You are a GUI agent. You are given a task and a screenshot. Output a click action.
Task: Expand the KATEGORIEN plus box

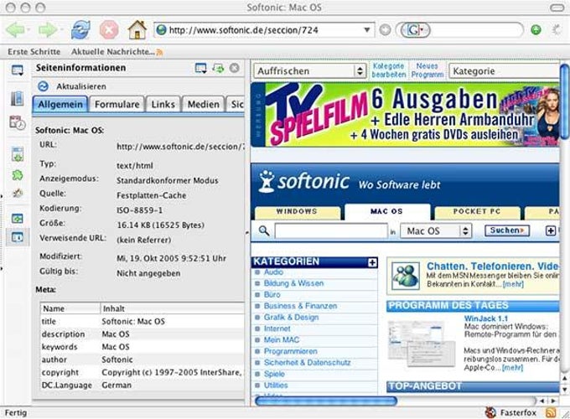point(372,262)
